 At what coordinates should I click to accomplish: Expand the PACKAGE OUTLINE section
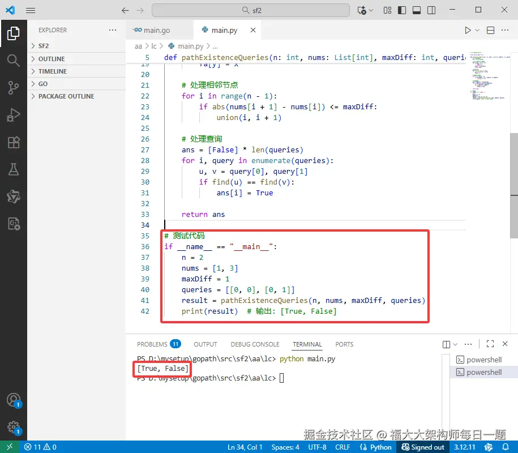click(76, 96)
